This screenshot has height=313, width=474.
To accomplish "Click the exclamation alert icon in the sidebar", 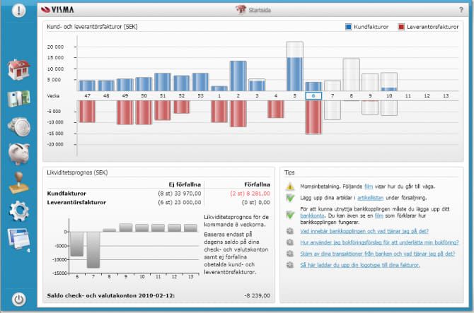I will [x=19, y=11].
